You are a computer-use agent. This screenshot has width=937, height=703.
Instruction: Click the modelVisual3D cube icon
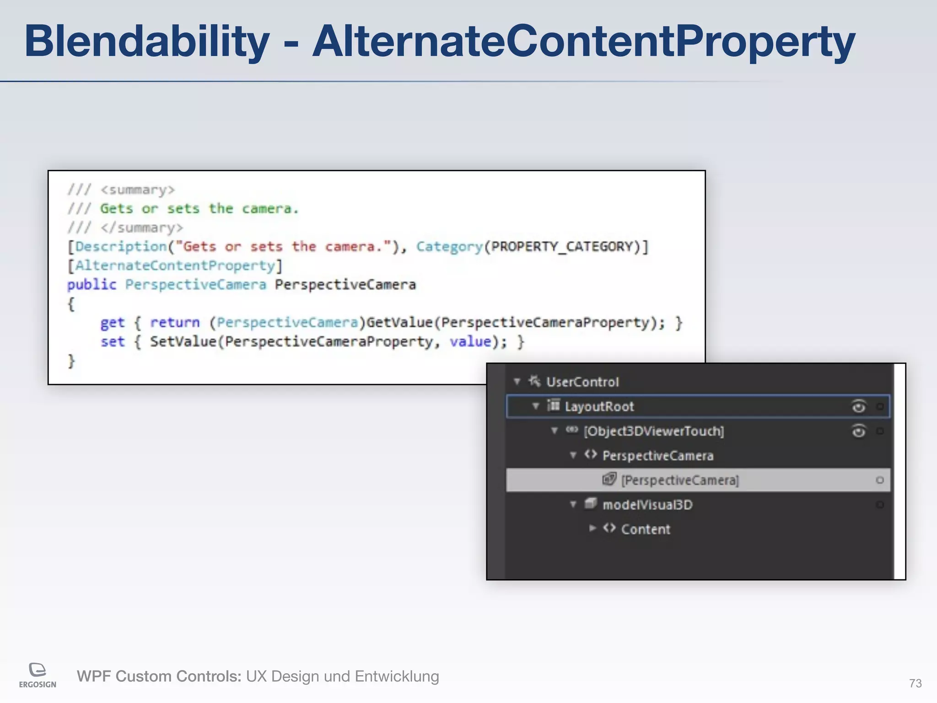591,503
